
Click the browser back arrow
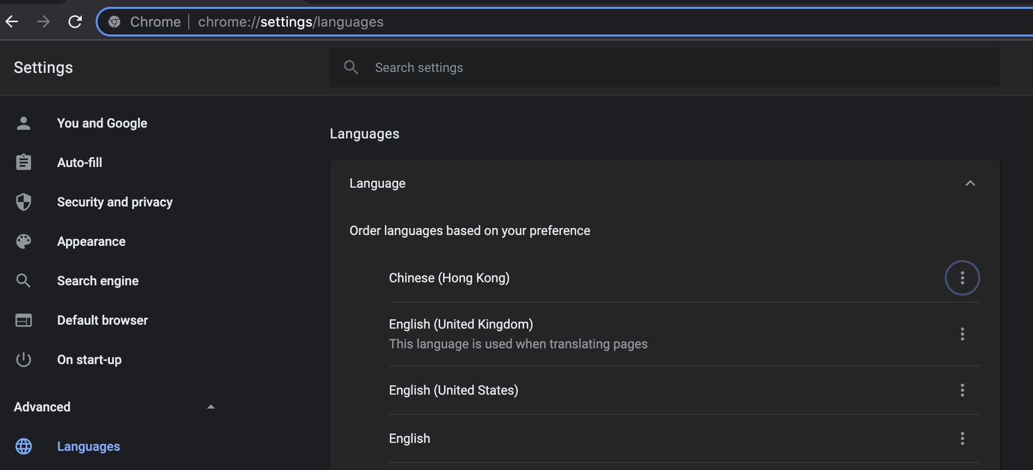pos(12,22)
